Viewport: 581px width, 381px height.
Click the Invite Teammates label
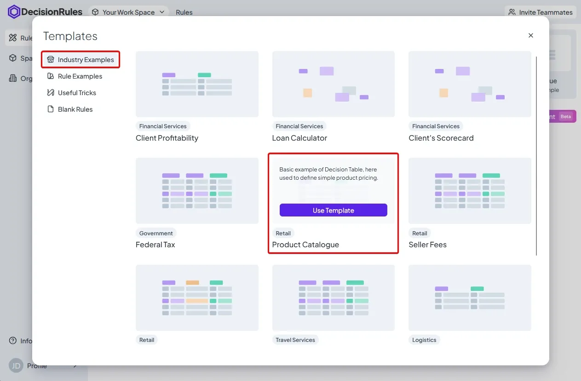tap(546, 12)
